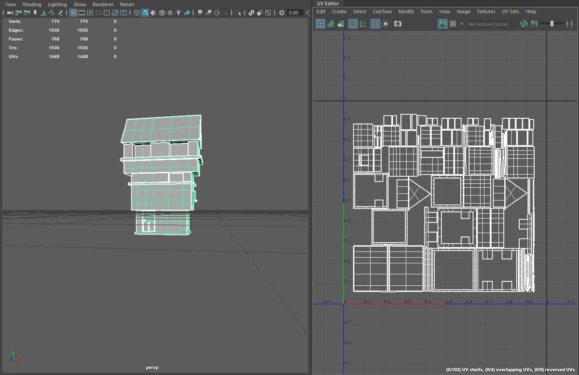Click the Exposure aperture icon
Viewport: 579px width, 375px height.
[282, 13]
